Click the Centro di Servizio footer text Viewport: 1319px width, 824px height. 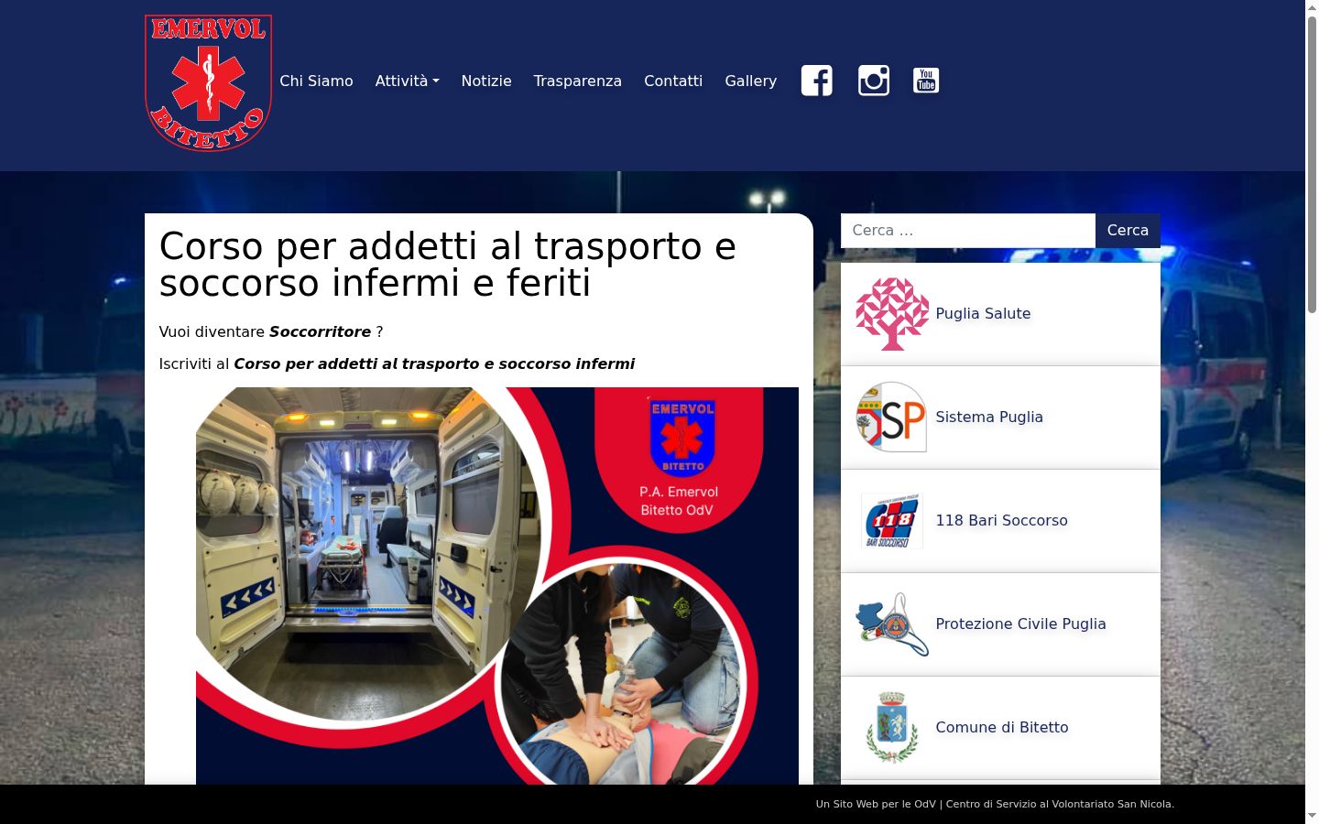pos(995,804)
